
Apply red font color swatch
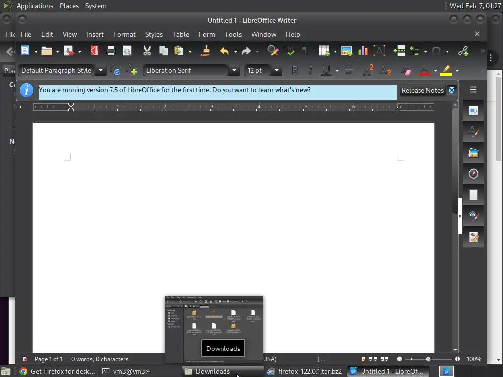click(424, 70)
